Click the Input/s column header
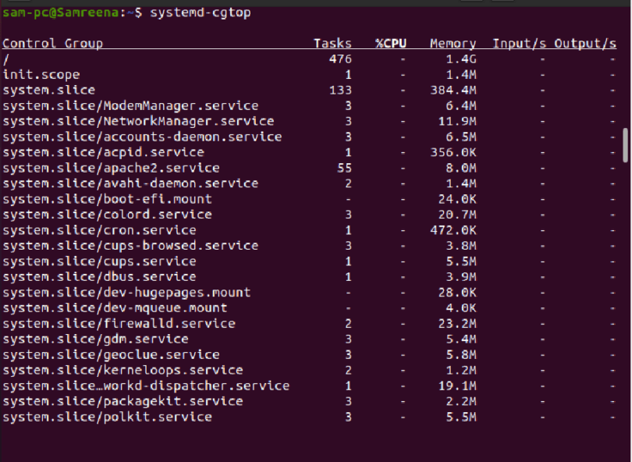632x462 pixels. tap(520, 43)
